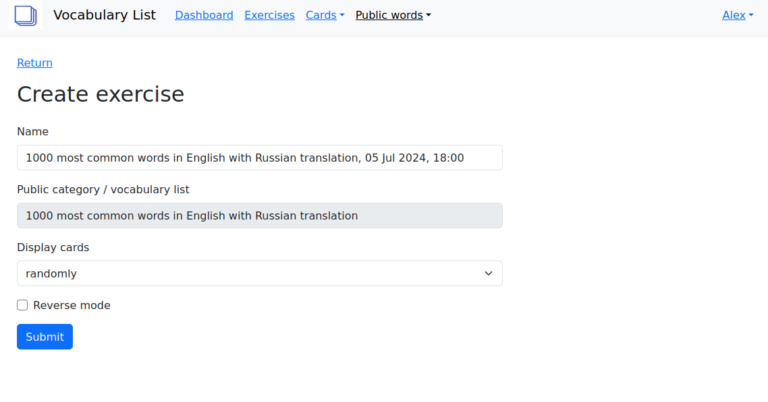768x402 pixels.
Task: Open the Dashboard page
Action: click(204, 15)
